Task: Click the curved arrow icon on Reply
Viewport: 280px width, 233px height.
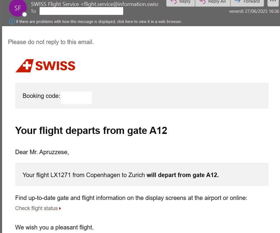Action: (x=173, y=1)
